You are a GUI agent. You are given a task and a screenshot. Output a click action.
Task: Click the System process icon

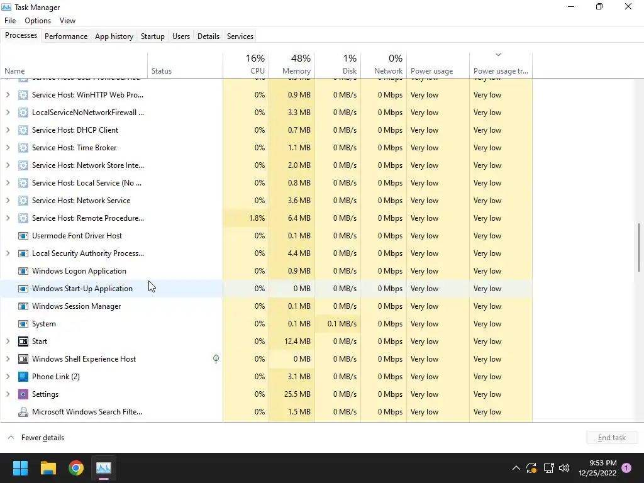pyautogui.click(x=23, y=324)
